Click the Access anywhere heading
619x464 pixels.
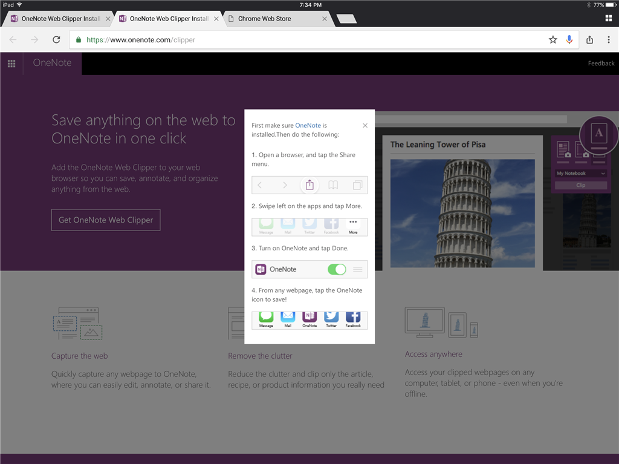pos(433,354)
